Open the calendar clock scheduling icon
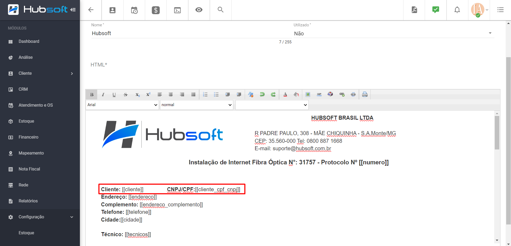The image size is (511, 246). click(x=134, y=10)
